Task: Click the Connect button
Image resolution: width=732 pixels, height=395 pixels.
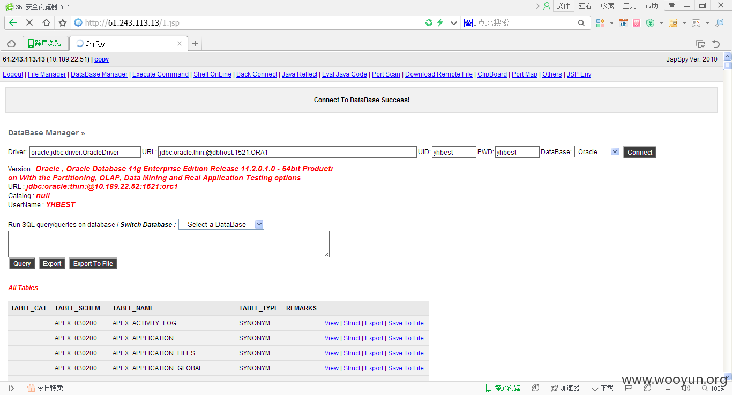Action: tap(640, 152)
